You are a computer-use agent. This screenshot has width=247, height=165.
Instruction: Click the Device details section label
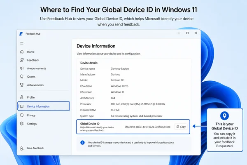[x=89, y=63]
